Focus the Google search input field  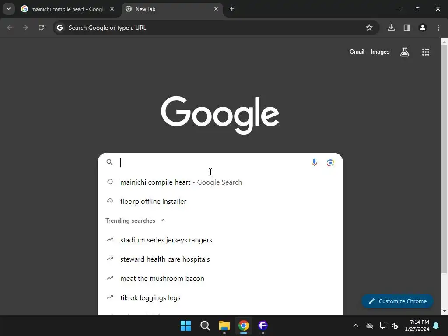point(213,162)
